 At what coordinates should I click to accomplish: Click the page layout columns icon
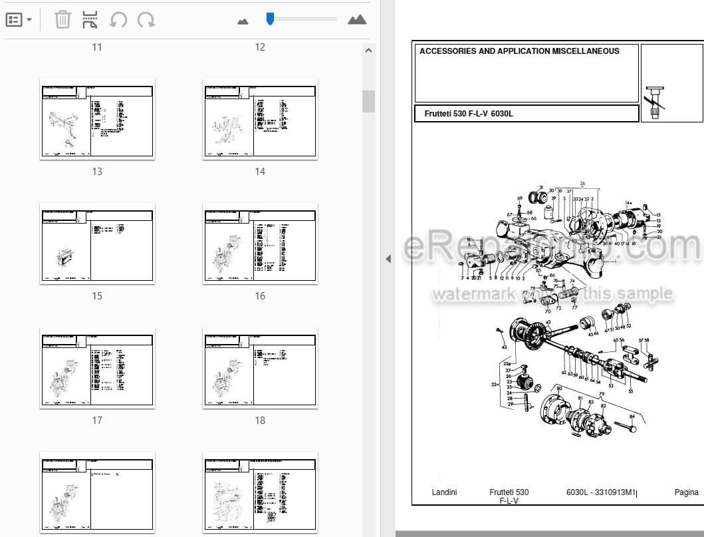90,20
